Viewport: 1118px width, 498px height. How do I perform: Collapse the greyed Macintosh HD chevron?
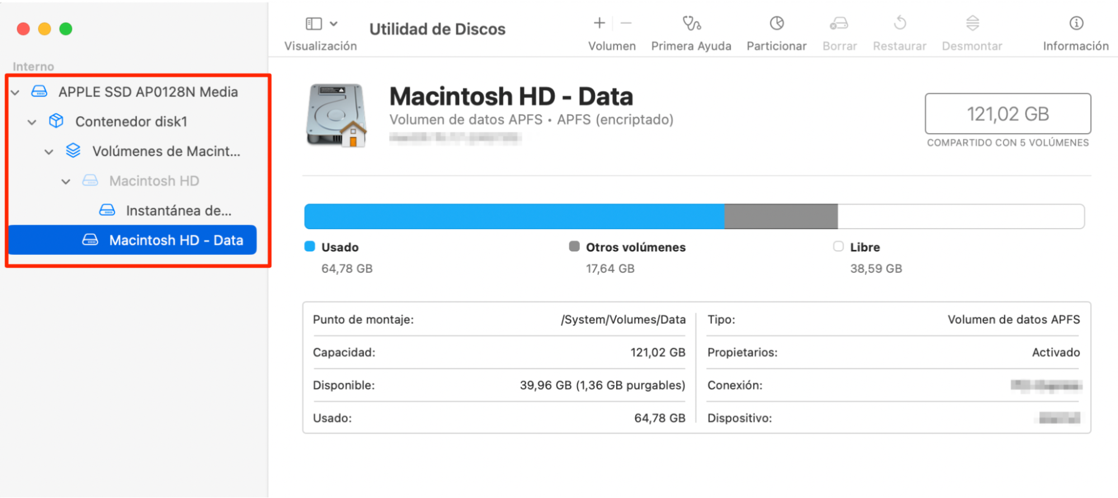click(x=65, y=181)
